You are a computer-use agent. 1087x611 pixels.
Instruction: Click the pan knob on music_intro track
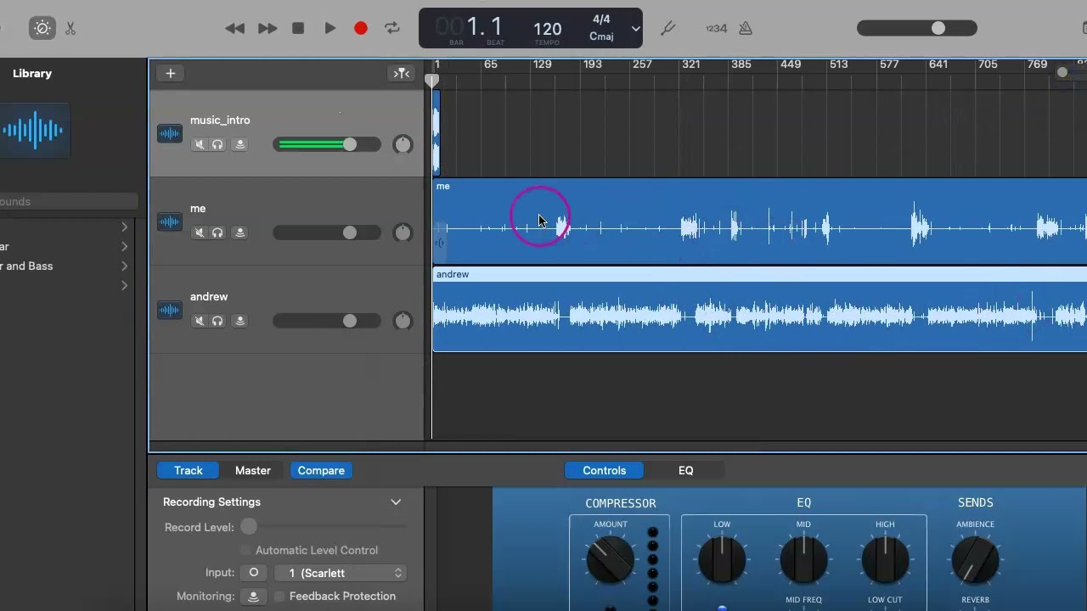[403, 144]
